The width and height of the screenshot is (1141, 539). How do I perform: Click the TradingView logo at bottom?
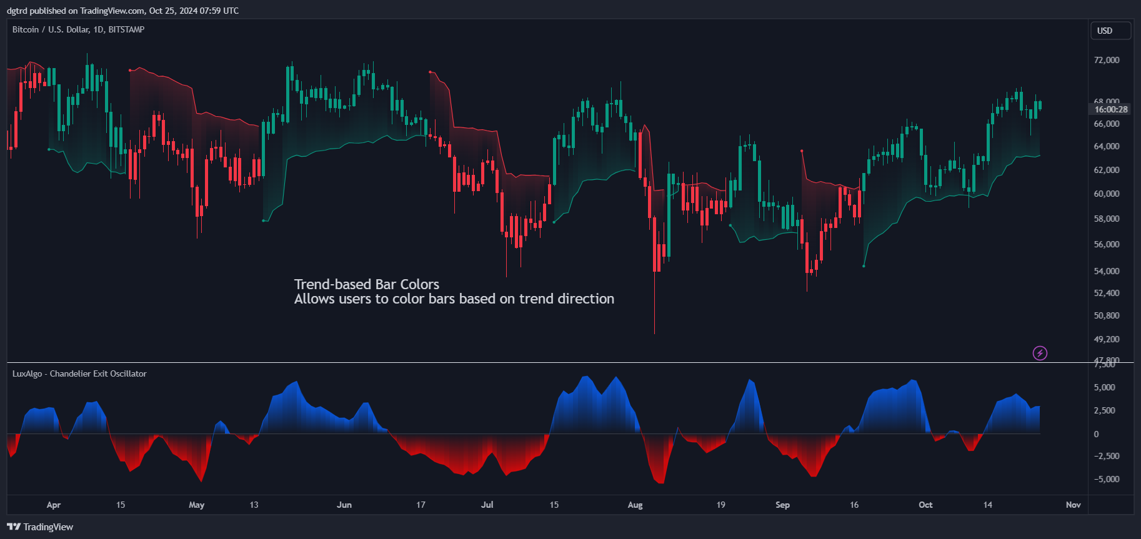point(40,527)
